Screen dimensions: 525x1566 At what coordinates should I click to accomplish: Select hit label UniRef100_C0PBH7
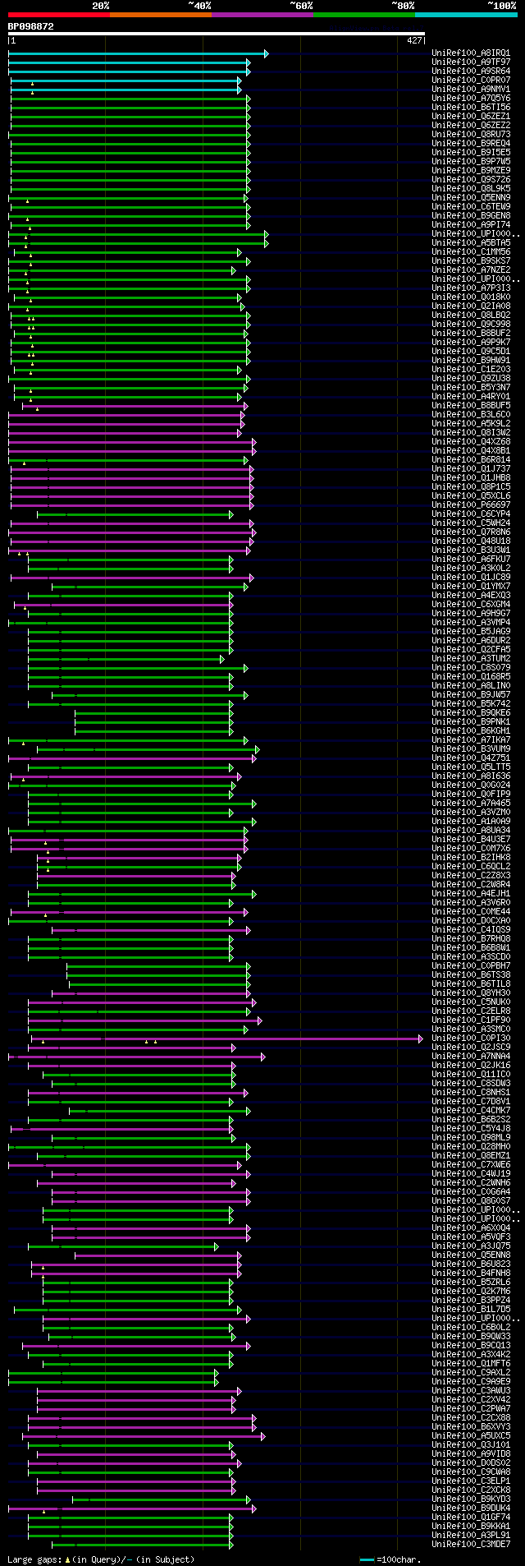point(471,966)
